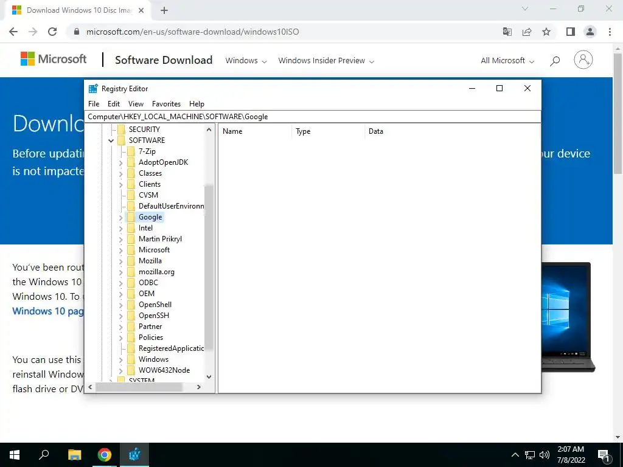Click the taskbar clock showing 2:07 AM
623x467 pixels.
(571, 455)
